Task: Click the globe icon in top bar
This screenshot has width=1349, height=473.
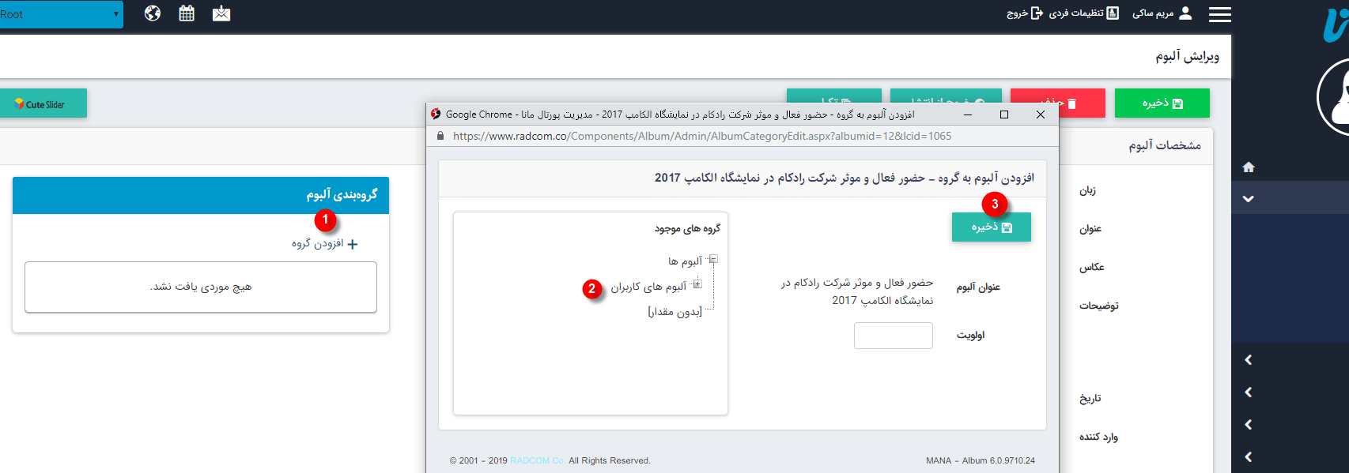Action: [153, 13]
